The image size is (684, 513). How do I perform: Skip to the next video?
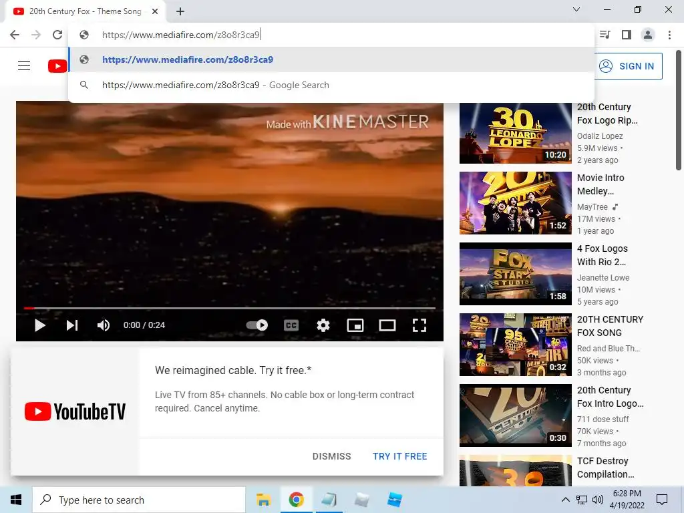point(72,325)
